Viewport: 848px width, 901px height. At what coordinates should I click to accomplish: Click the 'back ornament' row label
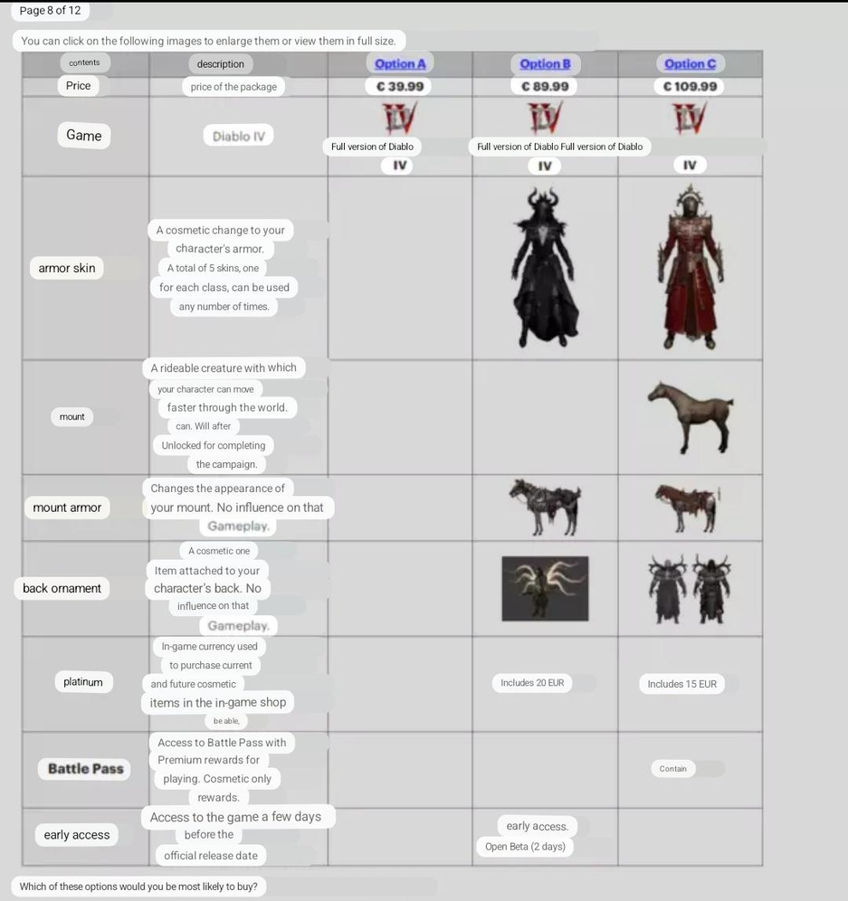(x=62, y=588)
